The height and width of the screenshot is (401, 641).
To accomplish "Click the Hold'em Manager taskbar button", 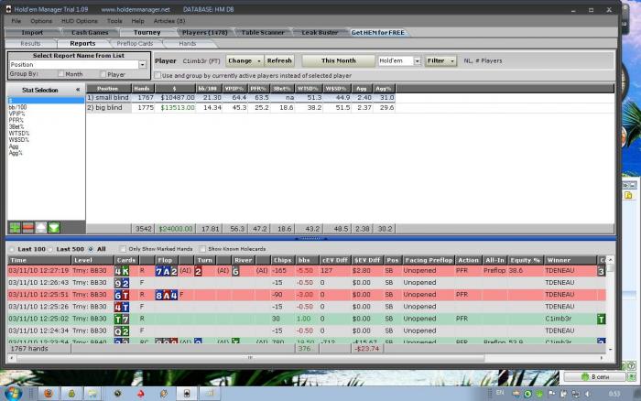I will (187, 394).
